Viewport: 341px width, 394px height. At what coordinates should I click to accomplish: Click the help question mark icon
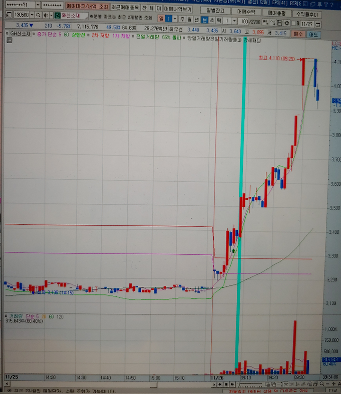pyautogui.click(x=332, y=4)
